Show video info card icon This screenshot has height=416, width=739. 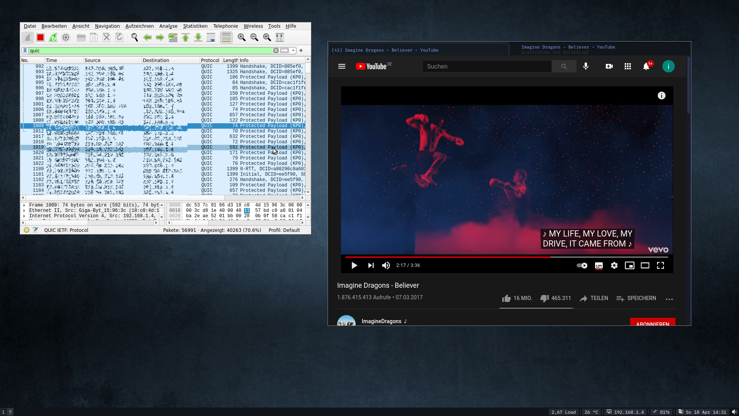click(662, 96)
